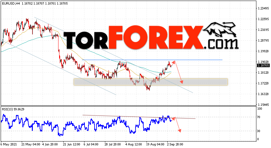Click the date label 4 Aug 12:00
271x148 pixels.
click(134, 144)
